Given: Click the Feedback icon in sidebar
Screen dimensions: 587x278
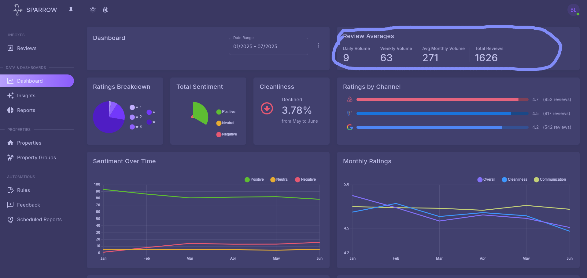Looking at the screenshot, I should 10,205.
